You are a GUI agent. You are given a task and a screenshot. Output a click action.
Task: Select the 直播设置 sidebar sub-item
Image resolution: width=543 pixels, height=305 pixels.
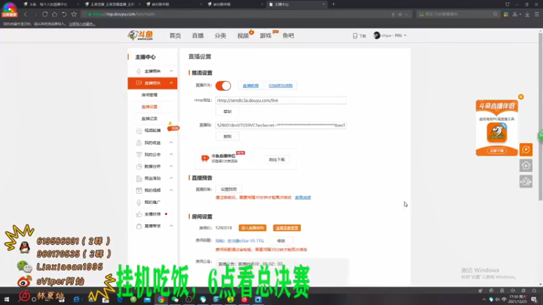149,106
